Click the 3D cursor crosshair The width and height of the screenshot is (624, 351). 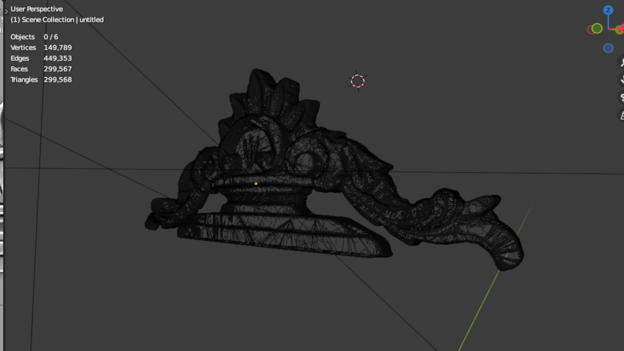coord(357,81)
